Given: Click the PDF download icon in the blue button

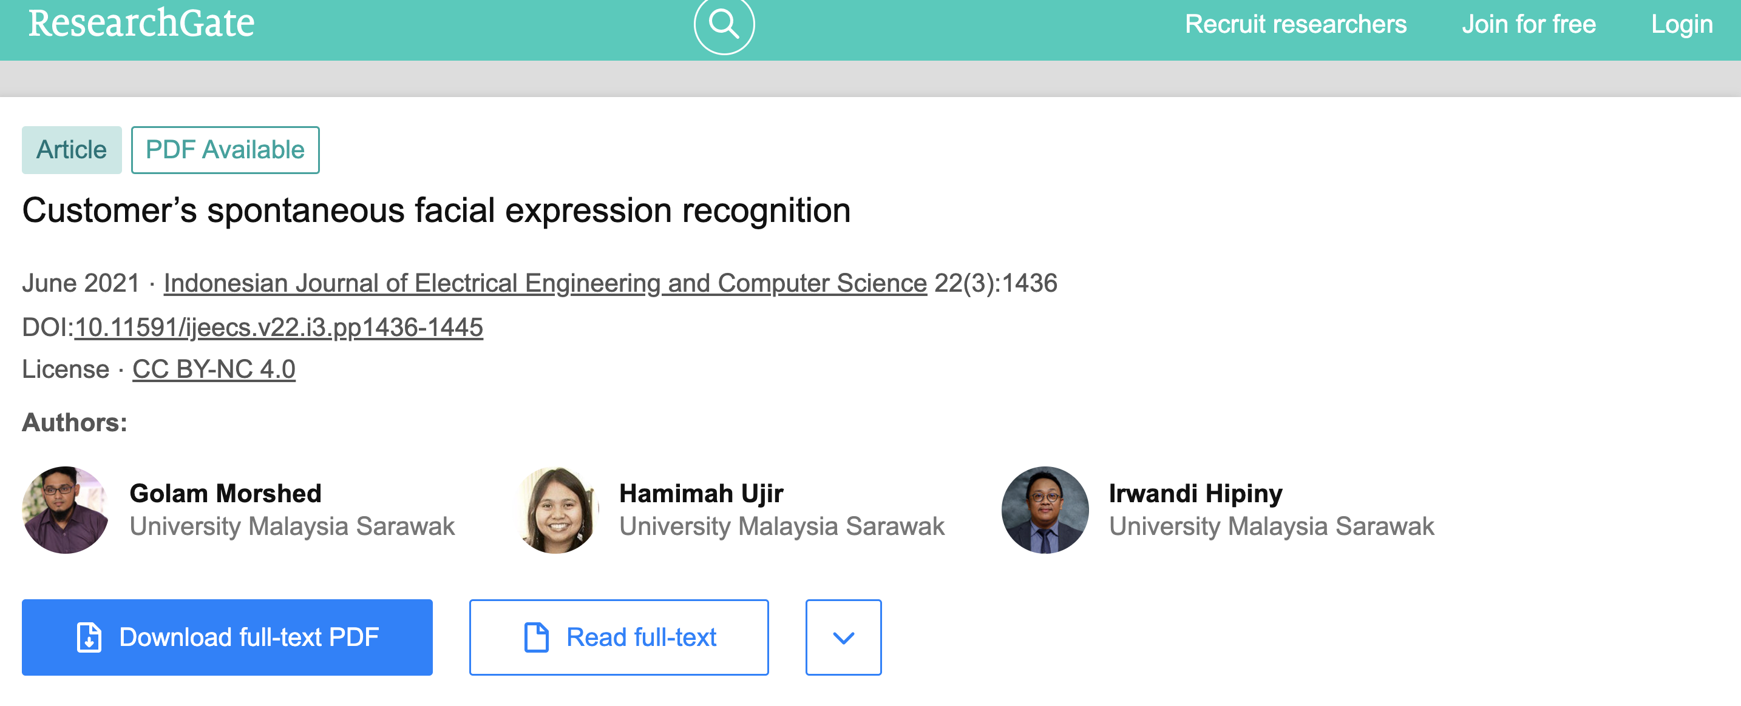Looking at the screenshot, I should [89, 637].
